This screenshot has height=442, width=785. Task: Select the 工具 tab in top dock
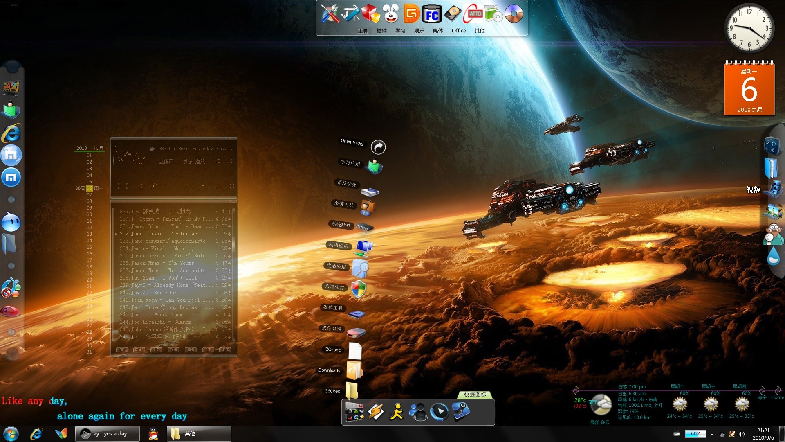point(363,31)
